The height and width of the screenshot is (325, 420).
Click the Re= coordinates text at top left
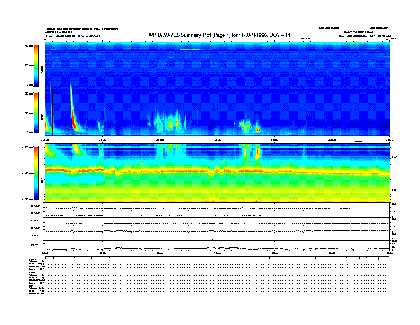[73, 36]
